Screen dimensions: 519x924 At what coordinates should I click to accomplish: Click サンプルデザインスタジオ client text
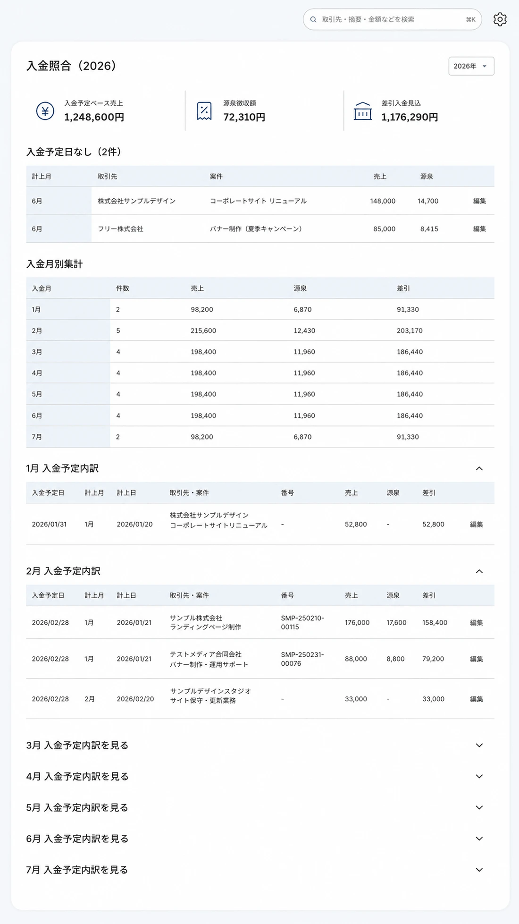(210, 691)
